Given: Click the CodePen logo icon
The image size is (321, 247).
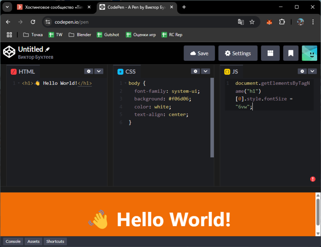Looking at the screenshot, I should point(9,52).
